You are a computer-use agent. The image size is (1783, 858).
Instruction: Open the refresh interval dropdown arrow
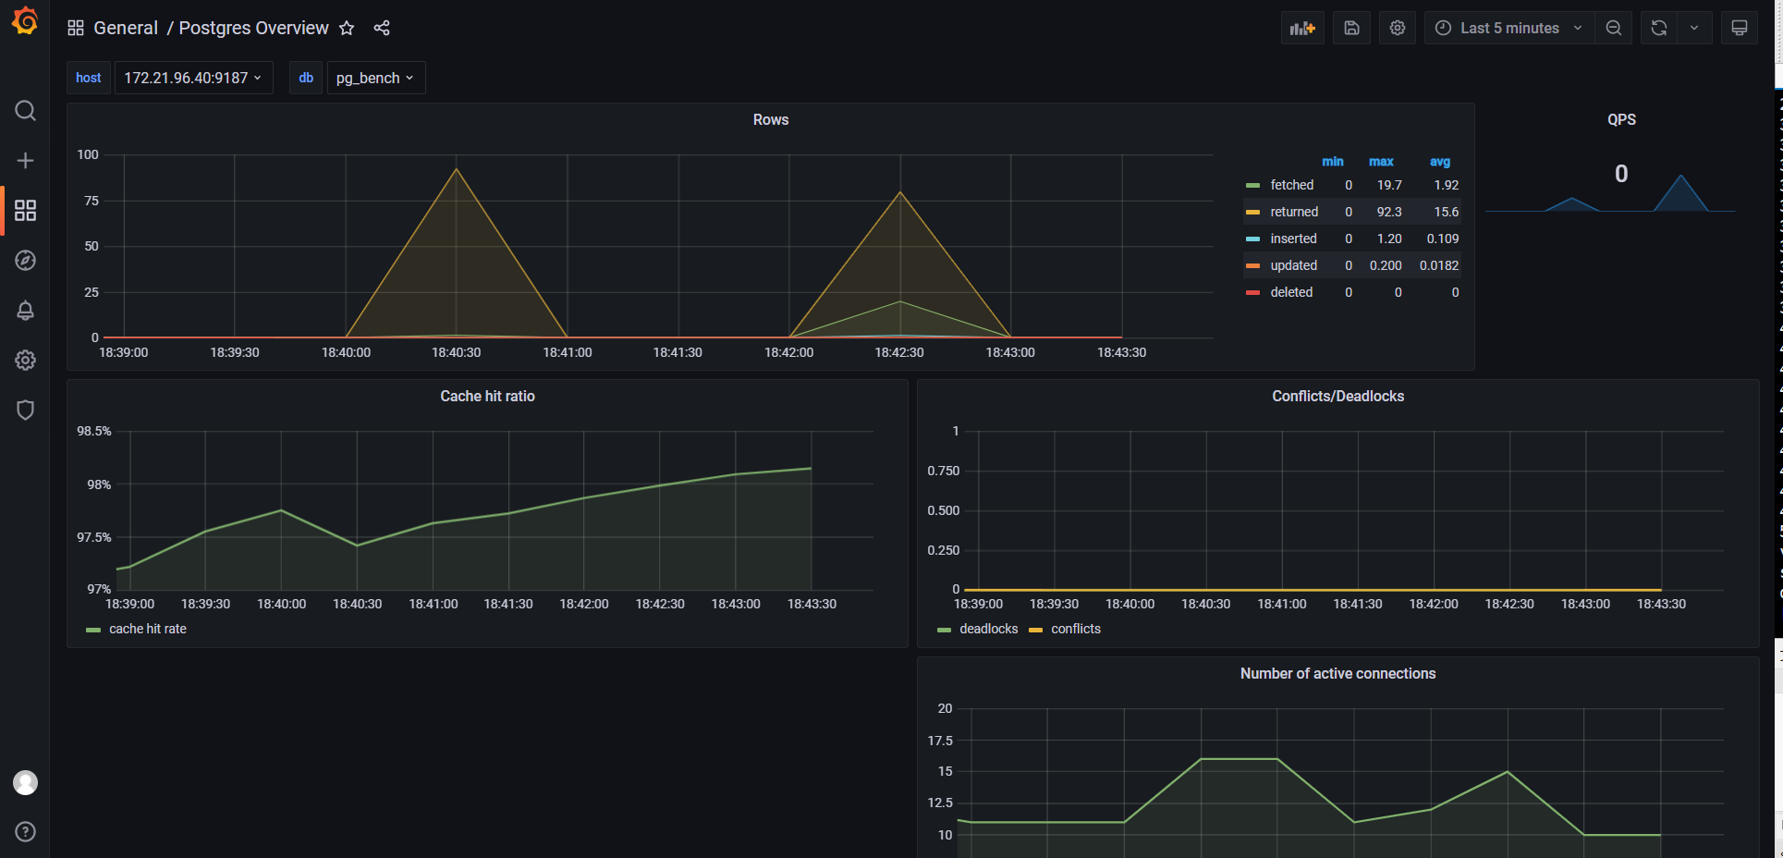point(1694,28)
